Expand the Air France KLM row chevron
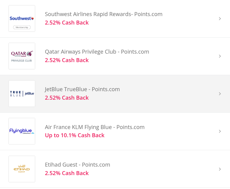Screen dimensions: 230x189 pos(220,131)
